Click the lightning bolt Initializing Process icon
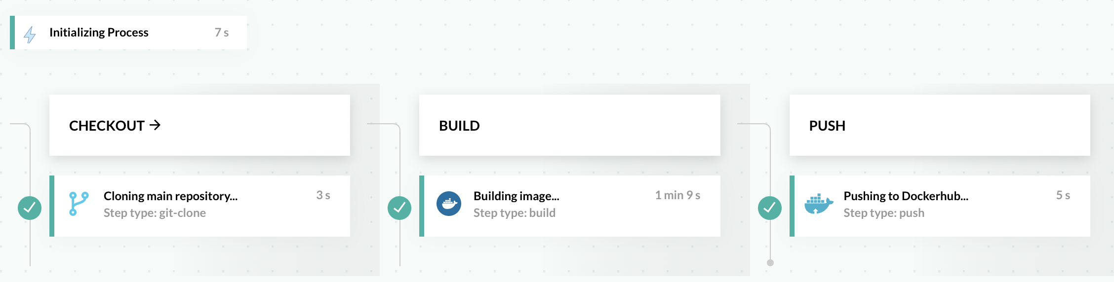This screenshot has height=282, width=1114. (30, 34)
